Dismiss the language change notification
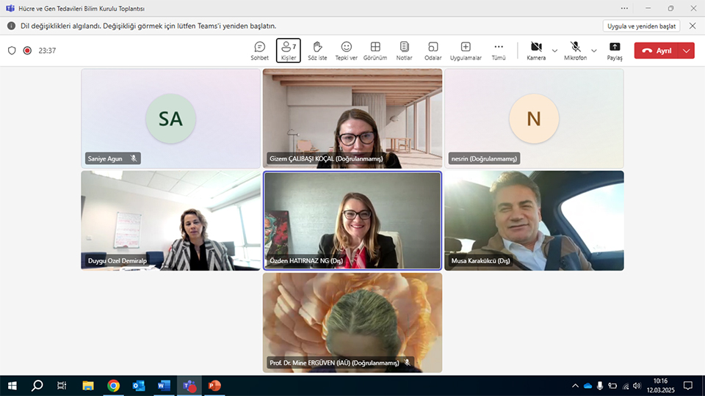705x396 pixels. pos(692,26)
